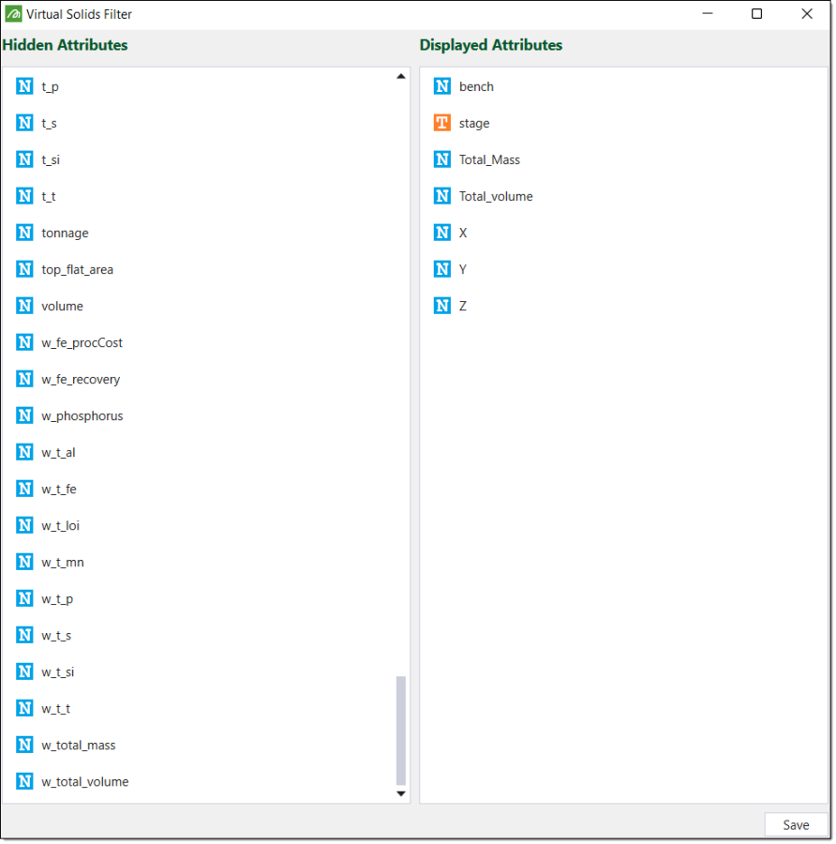Screen dimensions: 836x844
Task: Select the w_total_volume attribute
Action: 85,782
